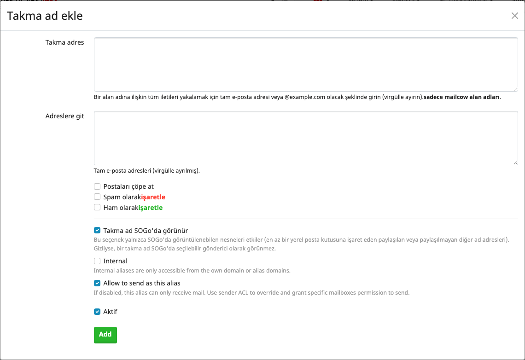Screen dimensions: 525x360
Task: Click the Takma adres textarea resize grip
Action: point(515,89)
